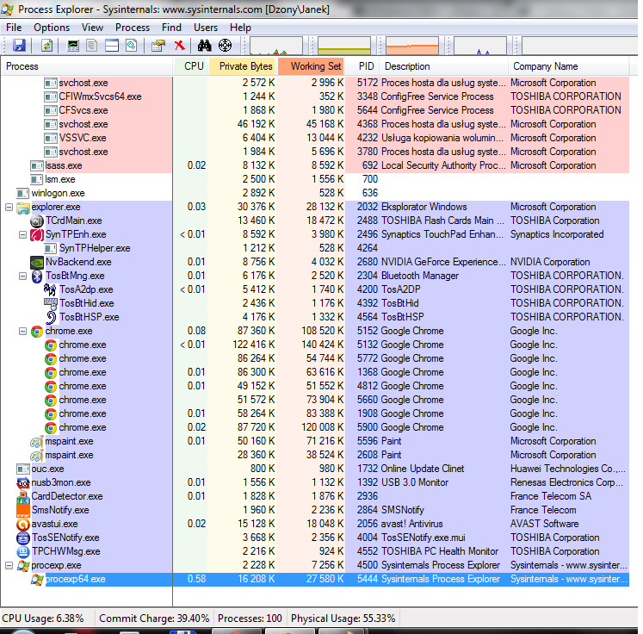Click the 'Physical Usage: 55.33%' status entry
This screenshot has height=634, width=643.
pos(343,618)
